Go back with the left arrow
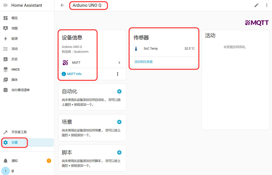This screenshot has width=272, height=175. 62,5
